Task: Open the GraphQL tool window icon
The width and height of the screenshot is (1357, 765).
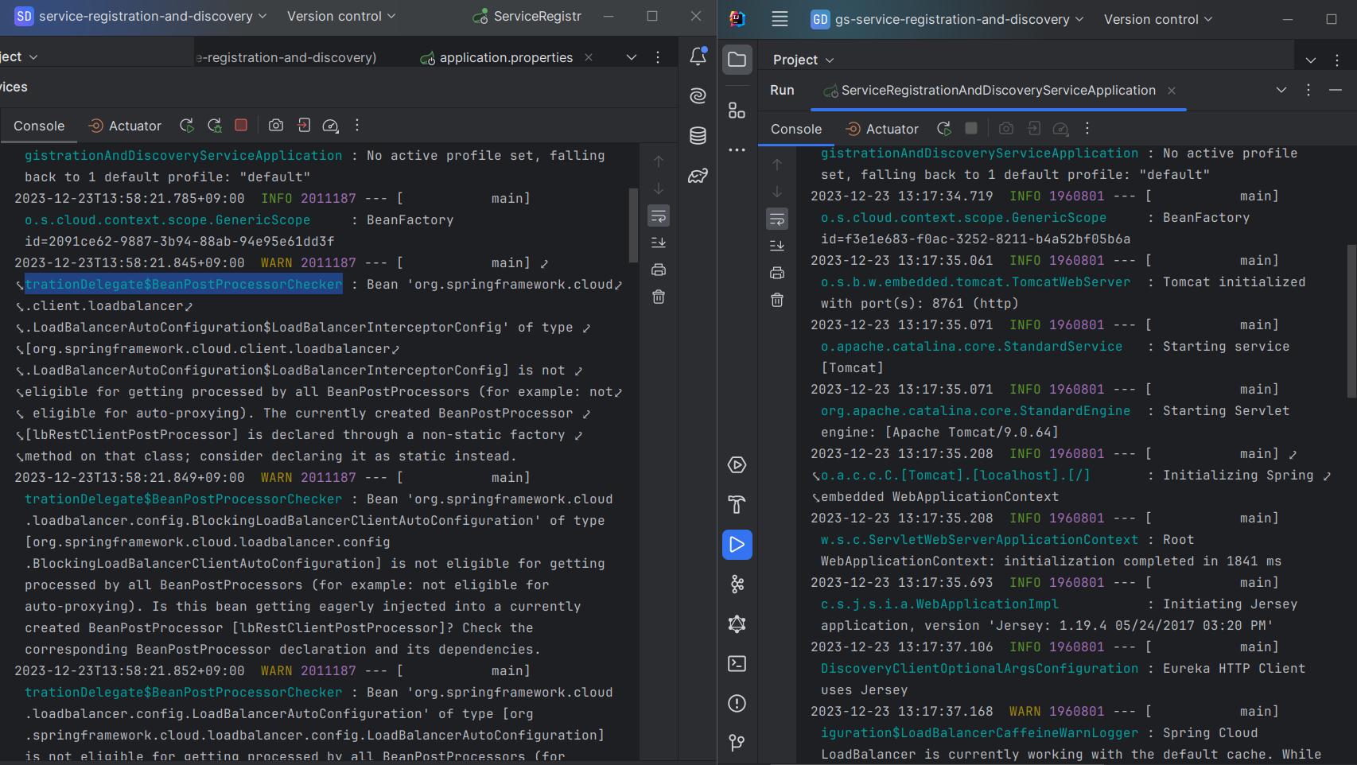Action: [737, 624]
